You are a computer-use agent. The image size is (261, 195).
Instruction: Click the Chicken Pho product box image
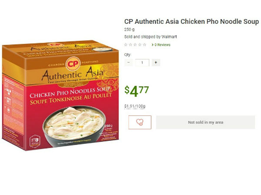click(x=60, y=95)
